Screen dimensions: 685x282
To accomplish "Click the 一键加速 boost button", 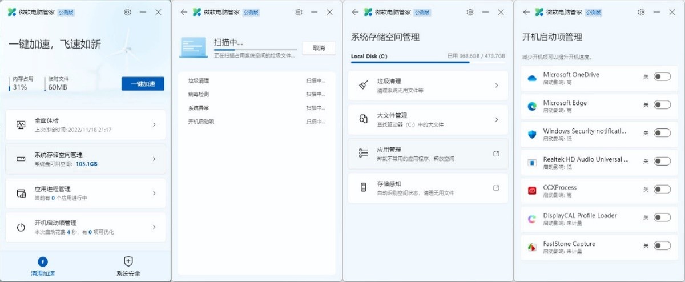I will point(143,84).
